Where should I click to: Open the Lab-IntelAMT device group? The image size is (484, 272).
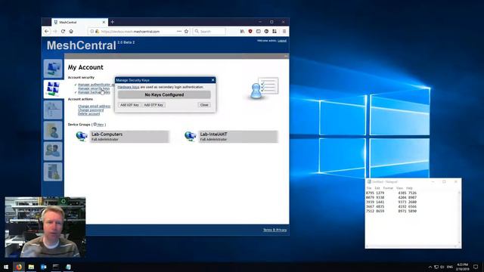(238, 137)
